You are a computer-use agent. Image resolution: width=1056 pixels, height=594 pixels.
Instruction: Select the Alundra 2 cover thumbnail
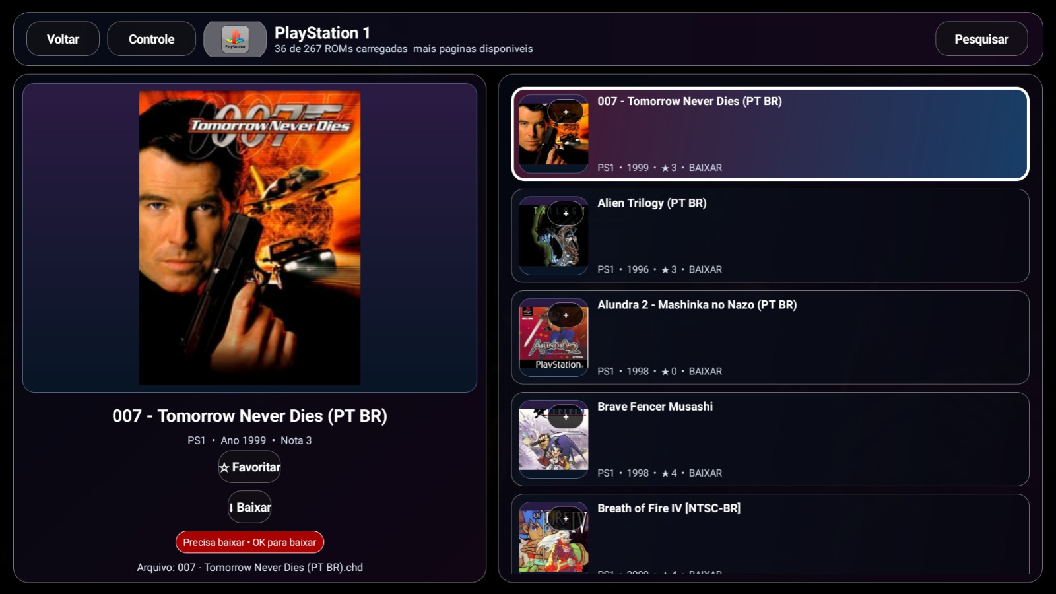click(x=553, y=337)
